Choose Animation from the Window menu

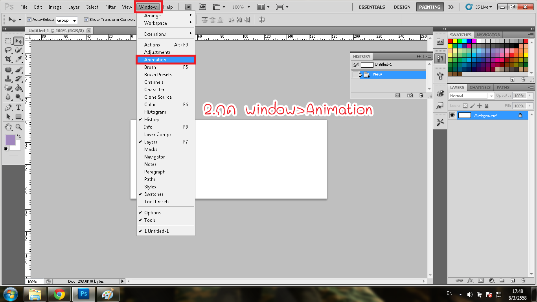[166, 60]
